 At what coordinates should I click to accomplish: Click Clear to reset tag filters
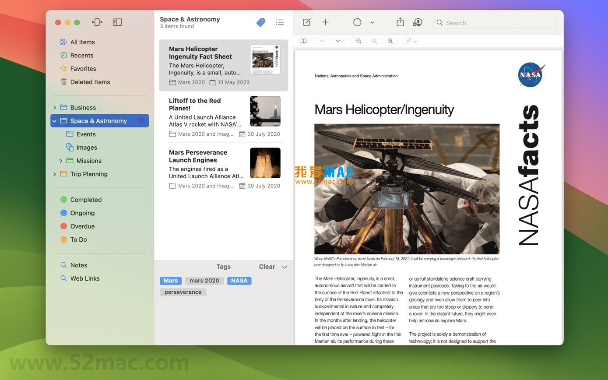(267, 267)
